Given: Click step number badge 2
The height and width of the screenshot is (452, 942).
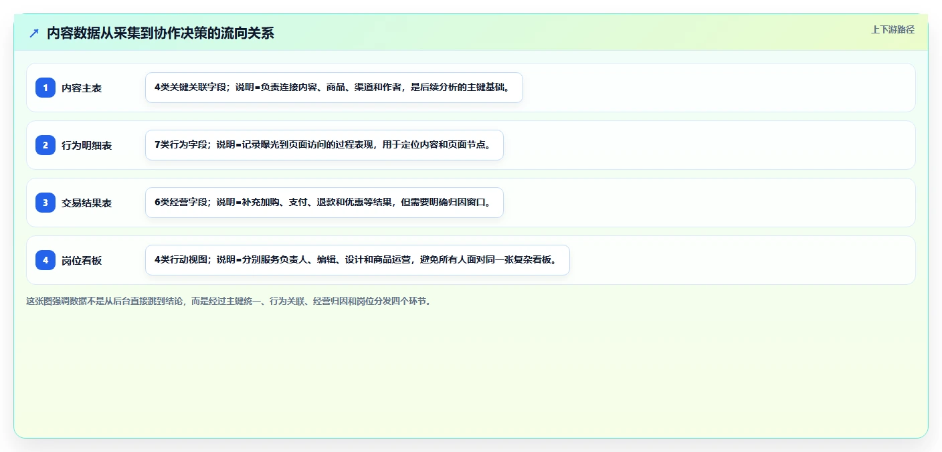Looking at the screenshot, I should point(45,145).
